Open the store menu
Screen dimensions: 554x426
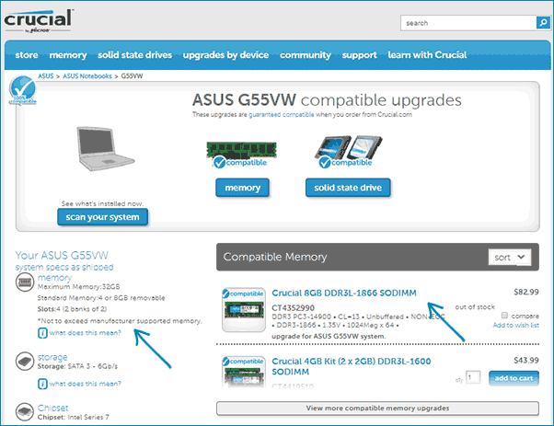(27, 55)
